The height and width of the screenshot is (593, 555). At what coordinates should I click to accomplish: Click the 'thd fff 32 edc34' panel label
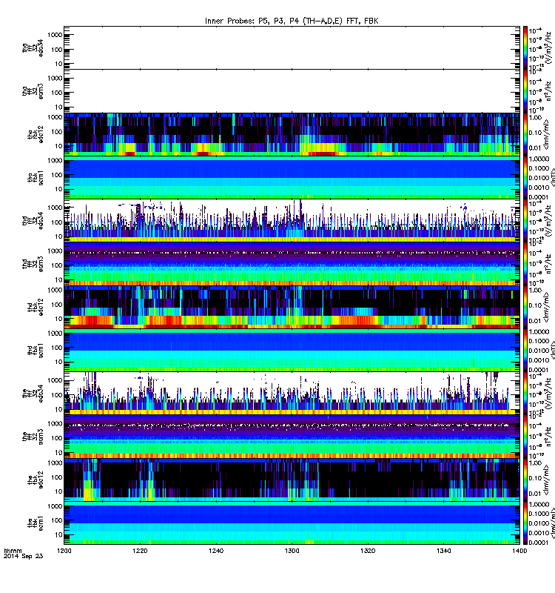pos(33,220)
